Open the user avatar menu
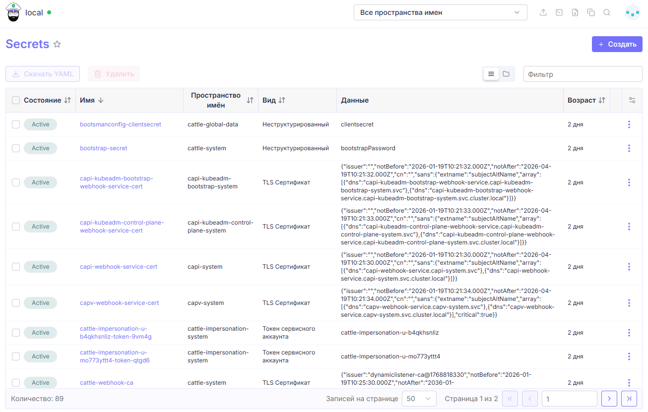Image resolution: width=648 pixels, height=412 pixels. [633, 13]
